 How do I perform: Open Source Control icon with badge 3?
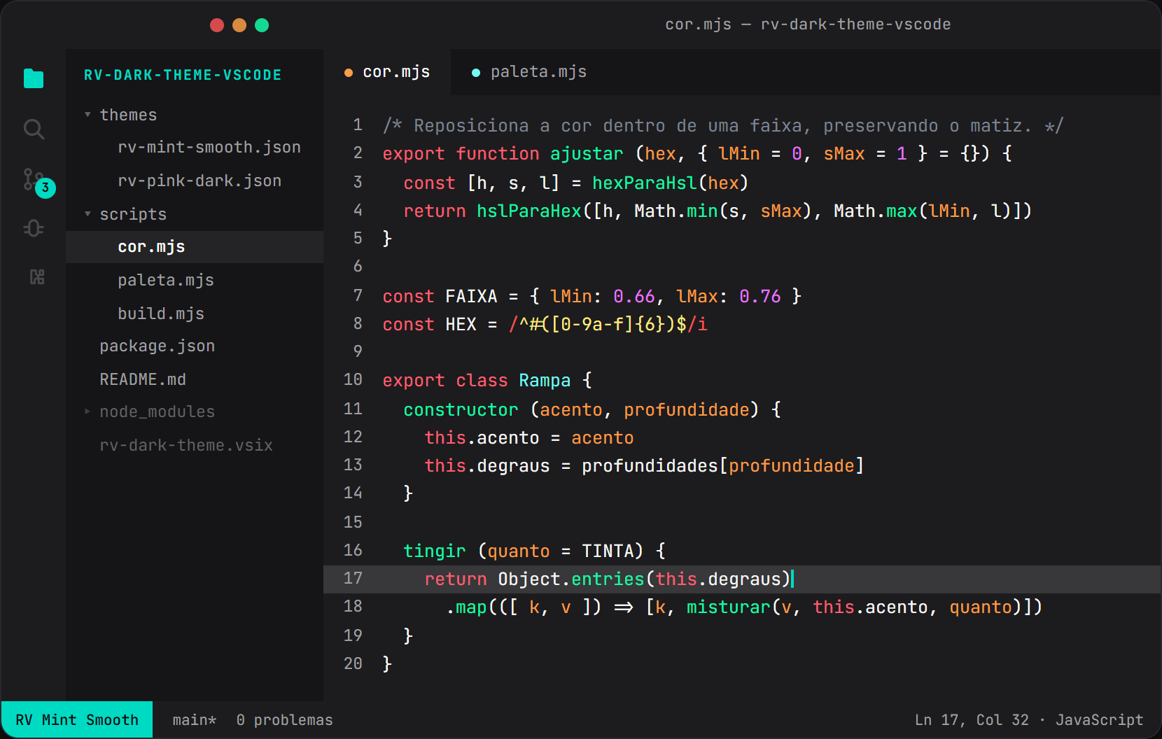point(38,183)
